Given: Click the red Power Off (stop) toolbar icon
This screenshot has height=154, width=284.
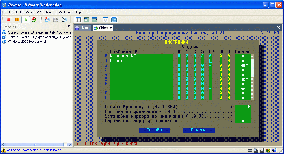Looking at the screenshot, I should click(8, 20).
